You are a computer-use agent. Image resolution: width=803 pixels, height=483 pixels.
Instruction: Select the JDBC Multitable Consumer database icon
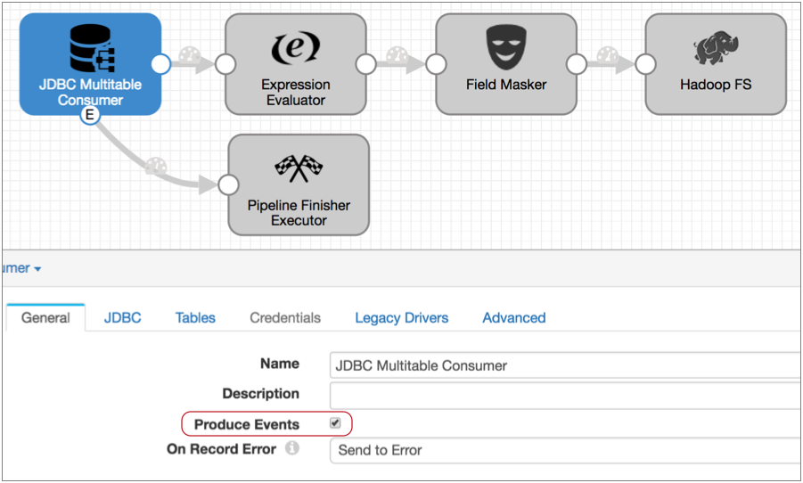coord(90,48)
